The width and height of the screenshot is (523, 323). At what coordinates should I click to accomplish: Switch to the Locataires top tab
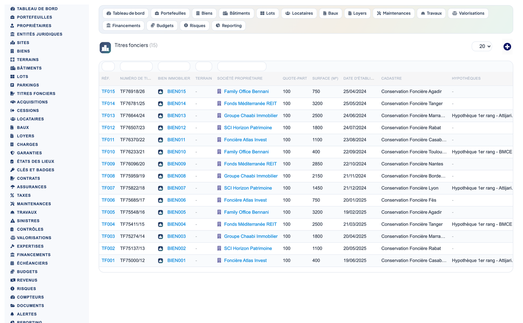(299, 13)
